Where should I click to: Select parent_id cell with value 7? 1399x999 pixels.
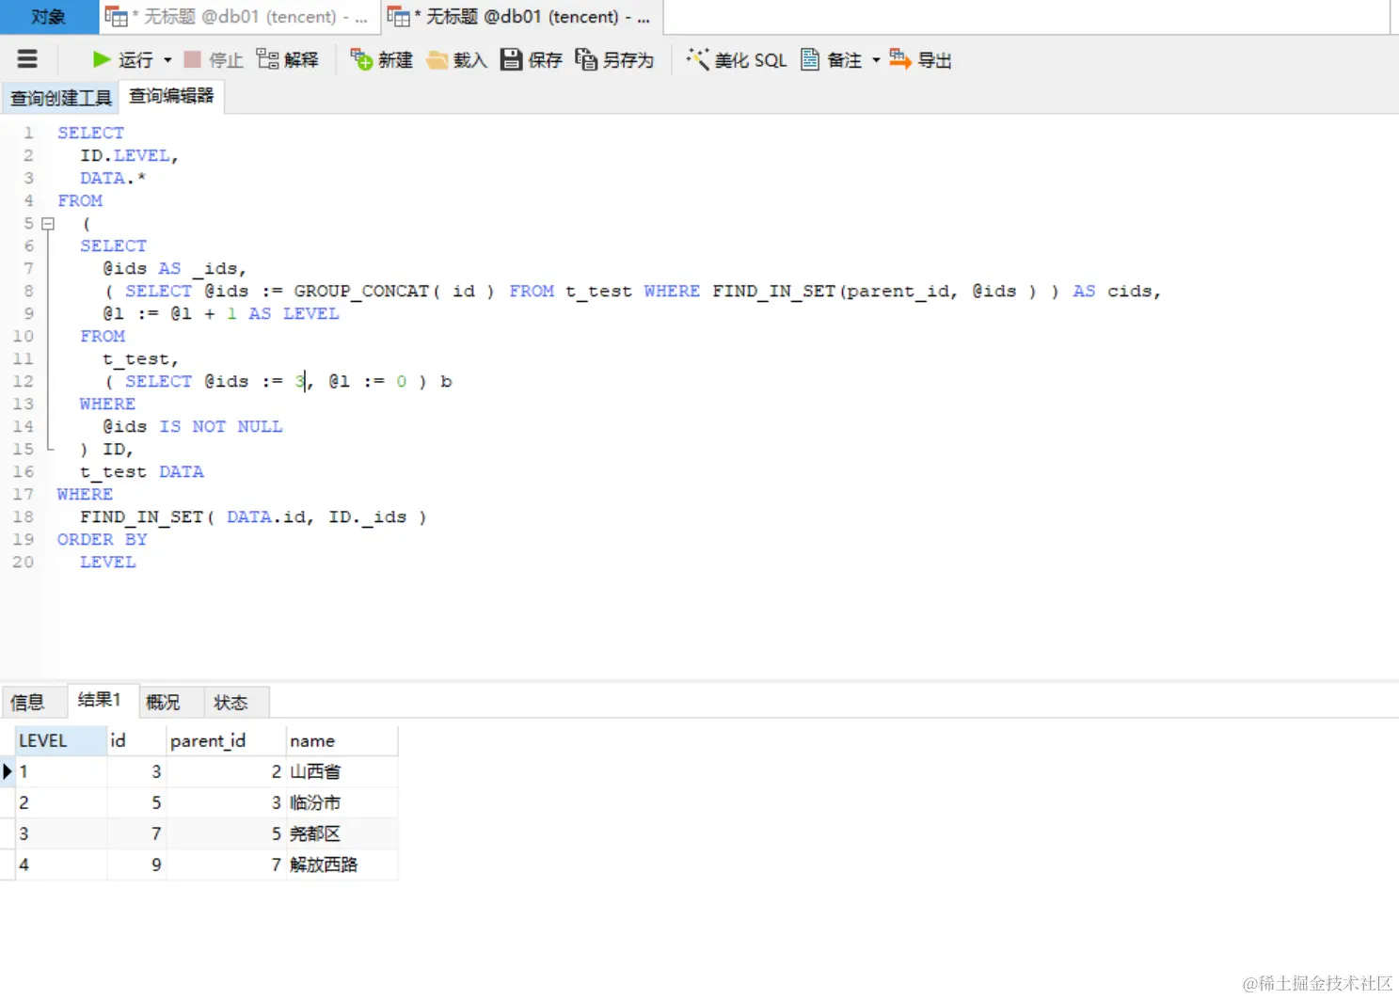click(x=226, y=865)
